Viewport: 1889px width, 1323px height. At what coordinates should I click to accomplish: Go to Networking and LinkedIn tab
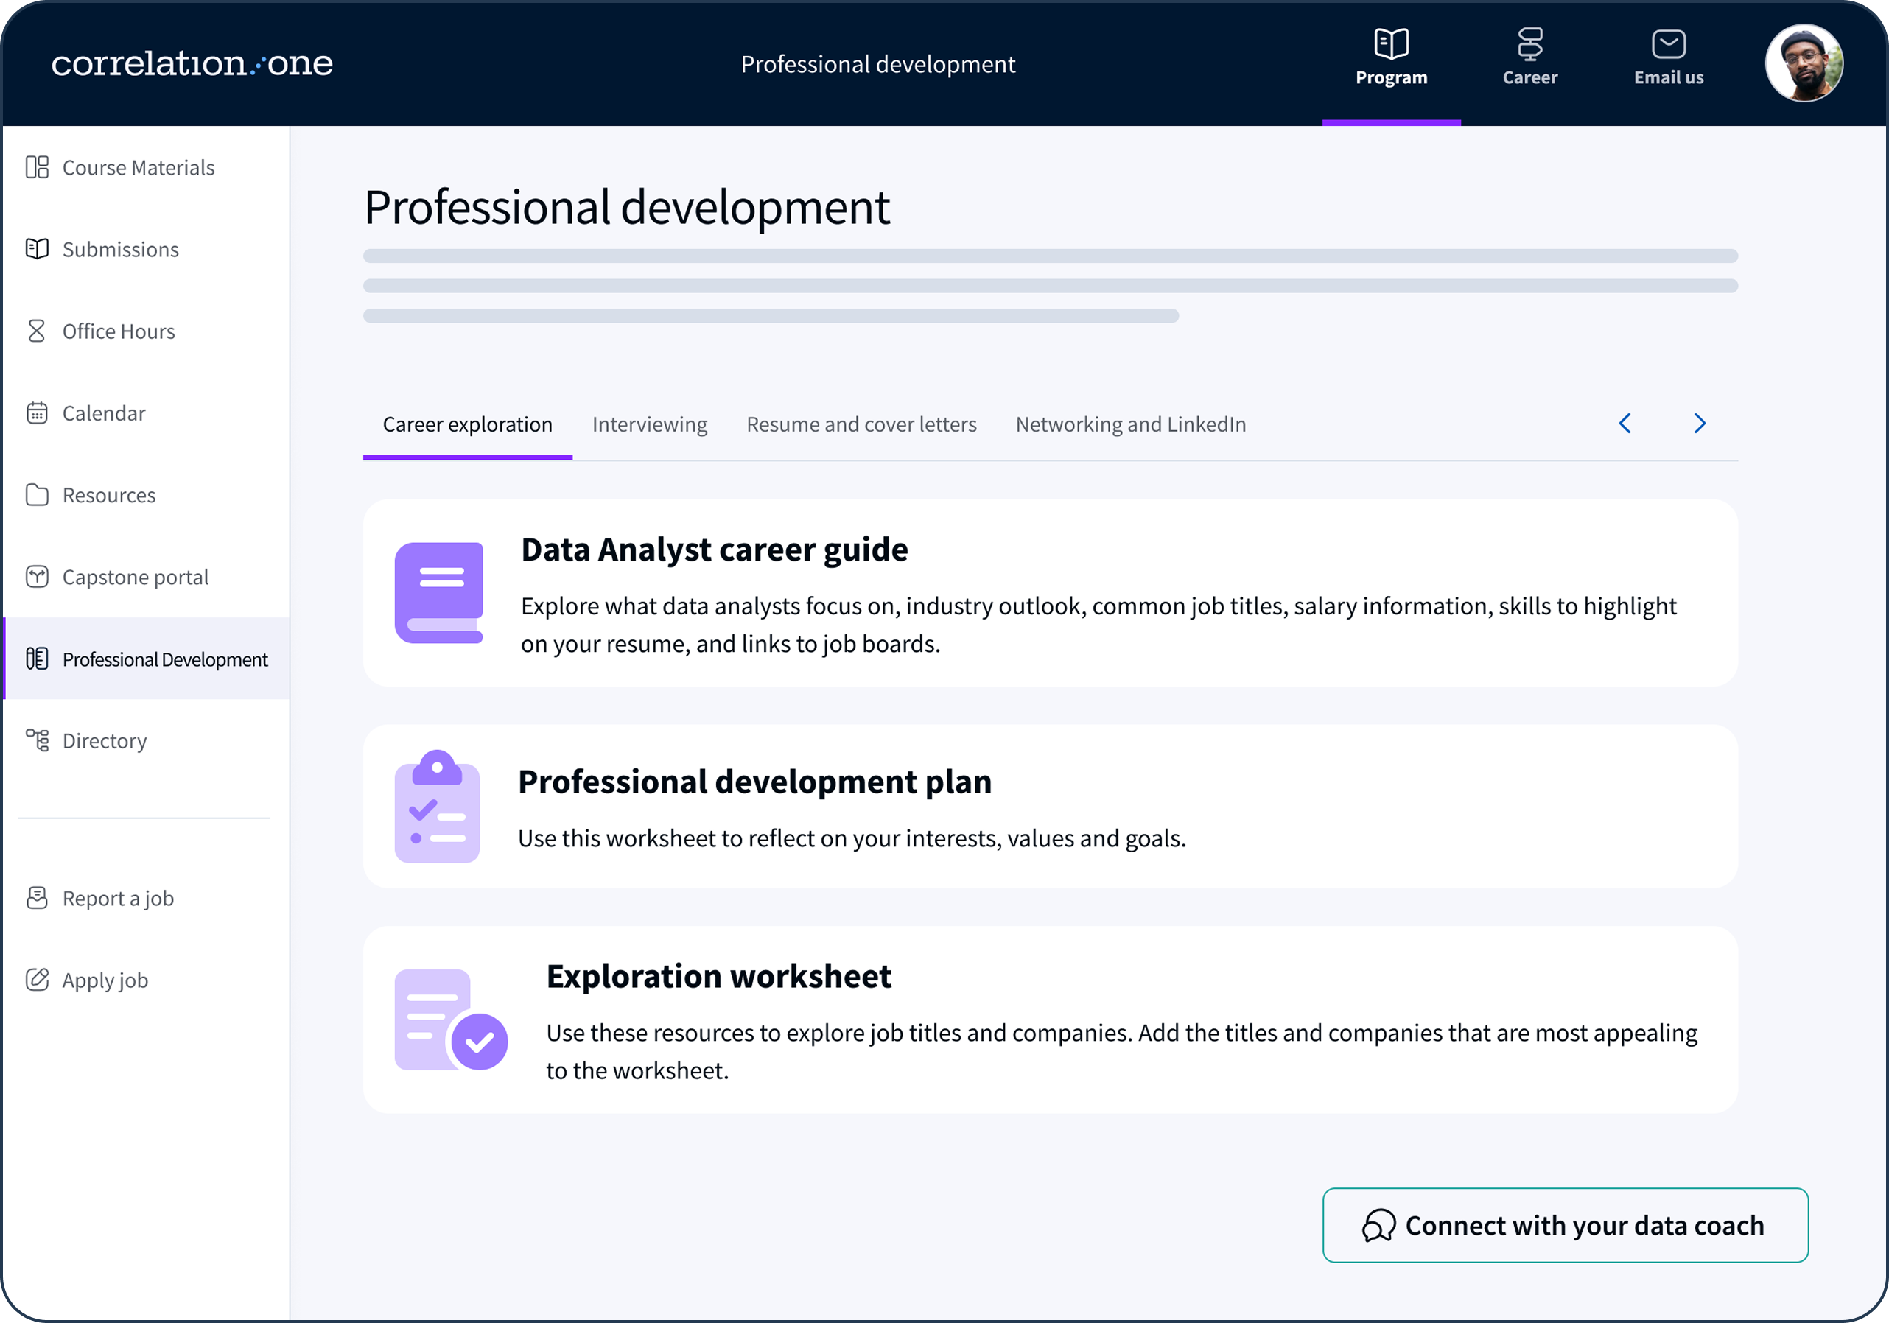click(x=1130, y=424)
